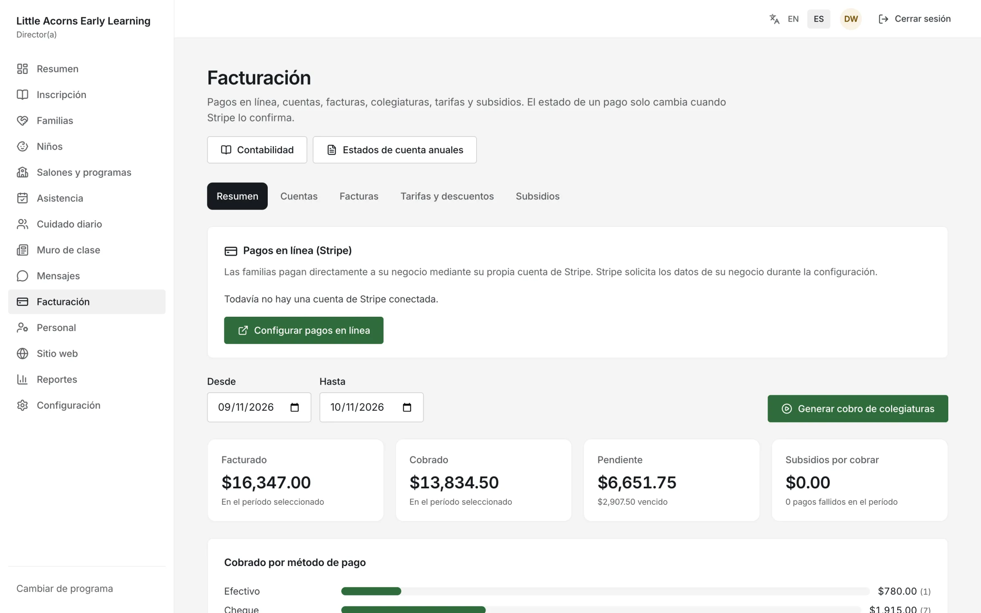This screenshot has width=981, height=613.
Task: Switch language to EN
Action: coord(793,19)
